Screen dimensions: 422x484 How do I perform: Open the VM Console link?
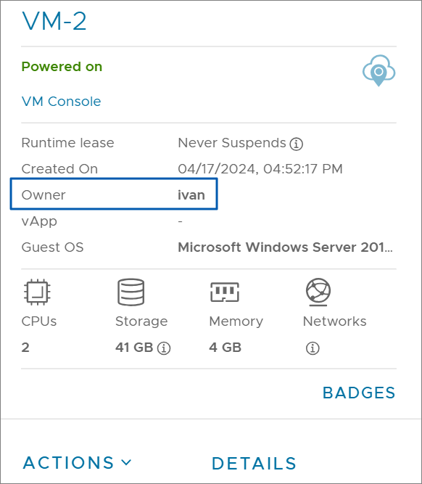click(x=61, y=102)
